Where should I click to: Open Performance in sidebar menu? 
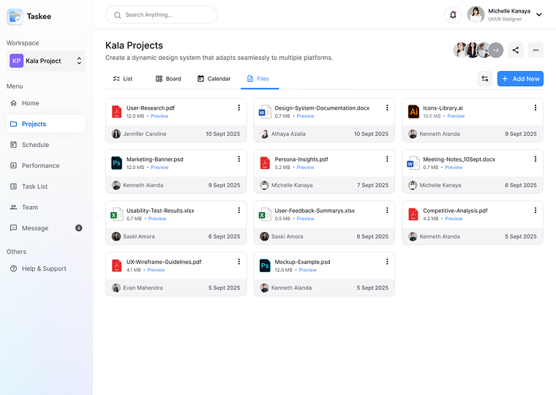[x=46, y=165]
